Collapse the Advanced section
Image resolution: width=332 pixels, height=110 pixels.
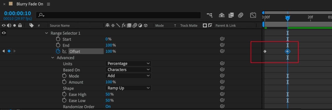pyautogui.click(x=53, y=58)
